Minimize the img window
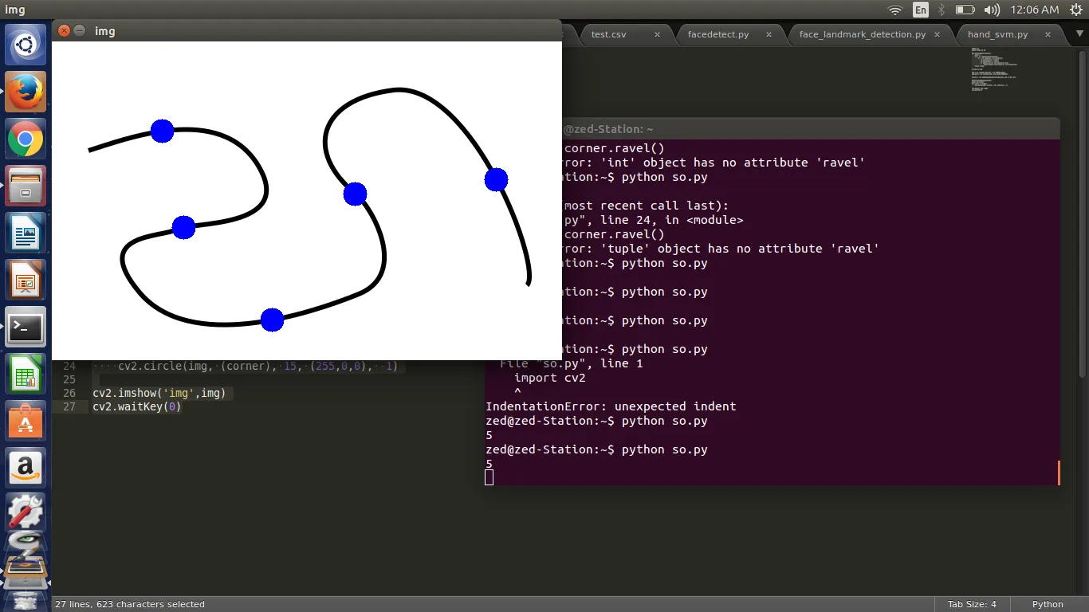 pyautogui.click(x=80, y=31)
